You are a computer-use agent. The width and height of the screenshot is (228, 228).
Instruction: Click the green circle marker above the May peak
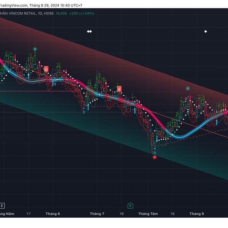35,49
